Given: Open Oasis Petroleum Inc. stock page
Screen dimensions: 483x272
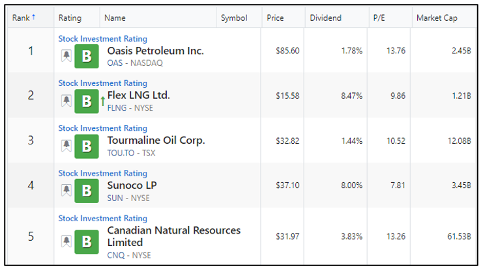Looking at the screenshot, I should click(156, 51).
